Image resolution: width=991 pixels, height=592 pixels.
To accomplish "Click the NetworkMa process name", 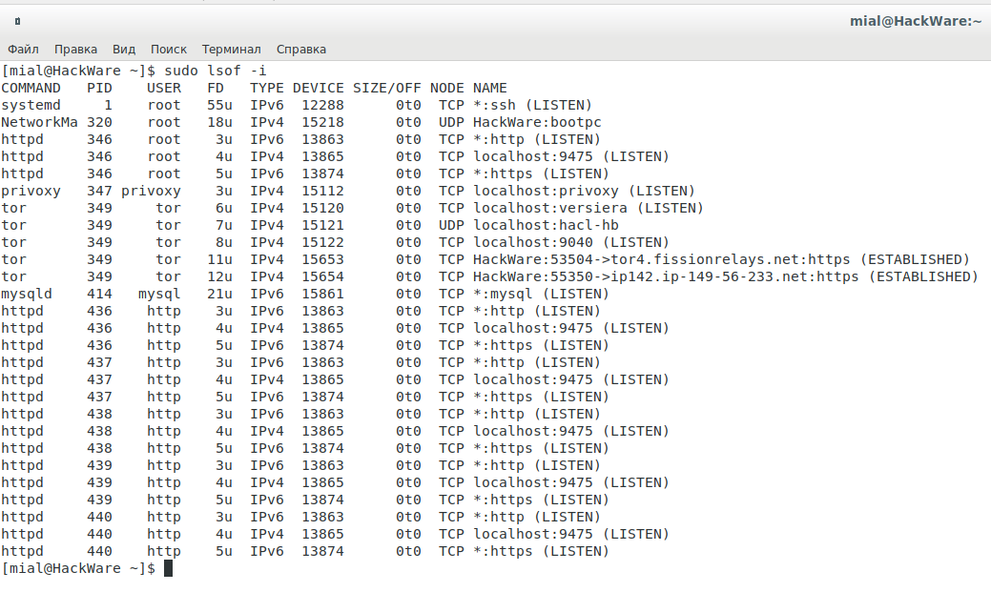I will coord(39,122).
